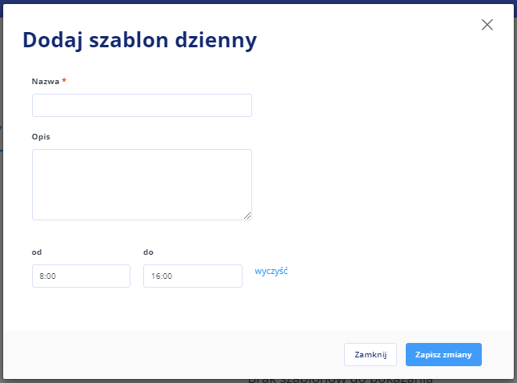Focus the Opis description textarea
Image resolution: width=517 pixels, height=383 pixels.
tap(142, 184)
